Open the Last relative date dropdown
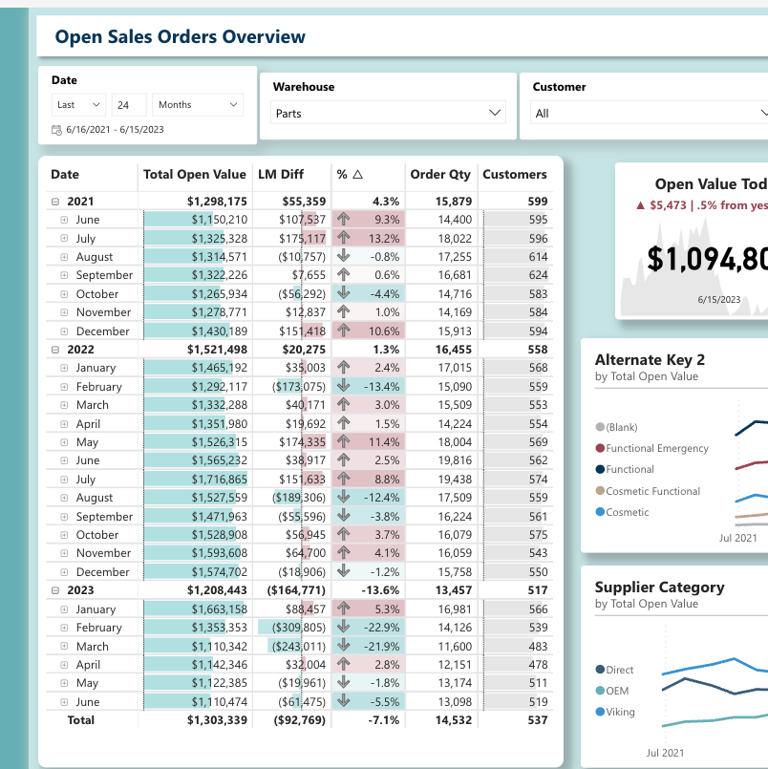This screenshot has width=768, height=769. pos(78,105)
